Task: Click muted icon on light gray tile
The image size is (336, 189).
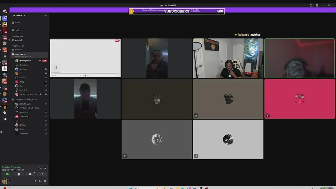Action: click(x=196, y=156)
